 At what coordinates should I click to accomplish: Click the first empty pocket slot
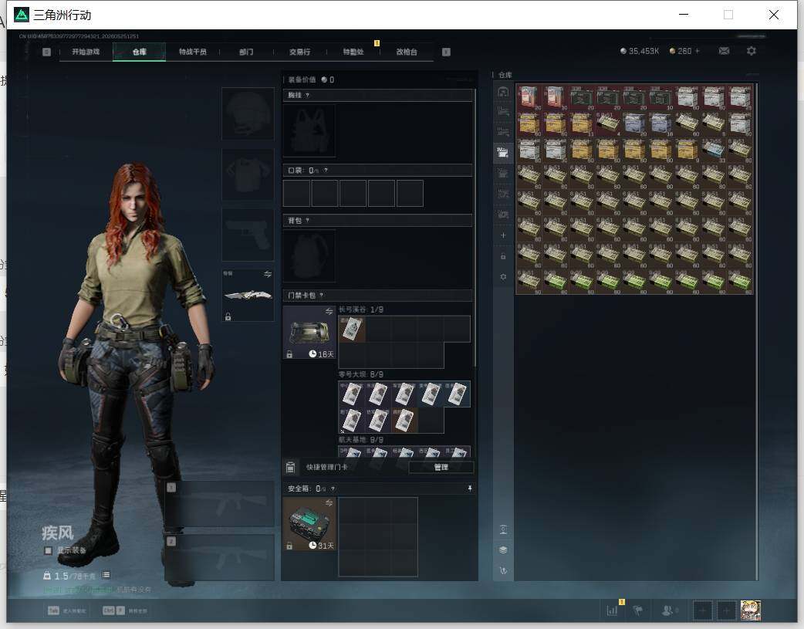click(x=296, y=194)
